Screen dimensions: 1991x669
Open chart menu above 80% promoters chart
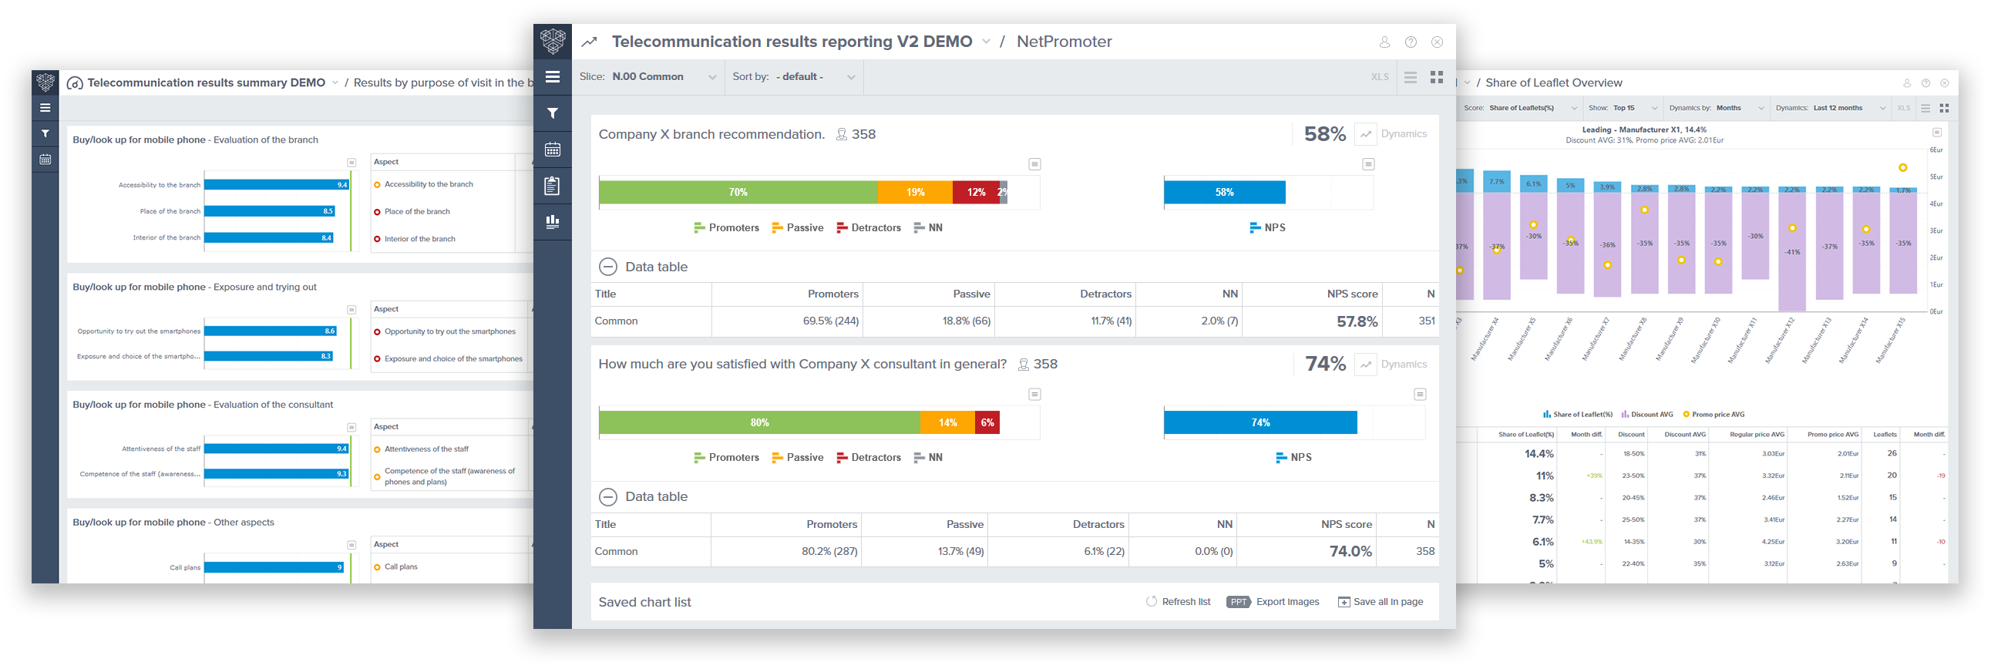click(1034, 394)
